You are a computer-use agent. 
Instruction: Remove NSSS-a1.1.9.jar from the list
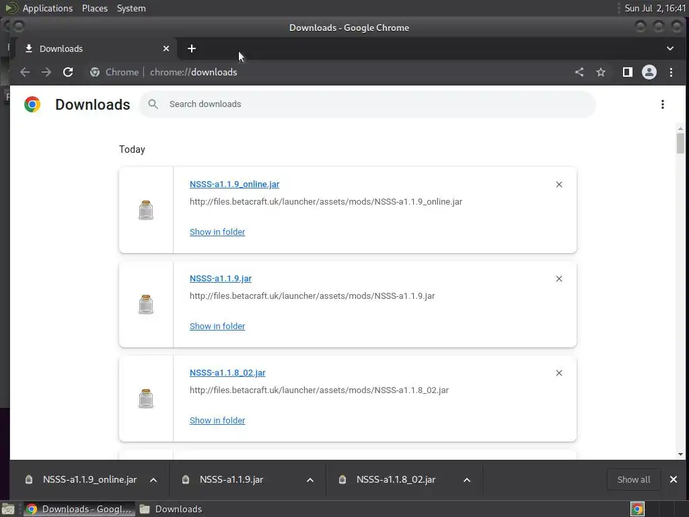pyautogui.click(x=559, y=279)
